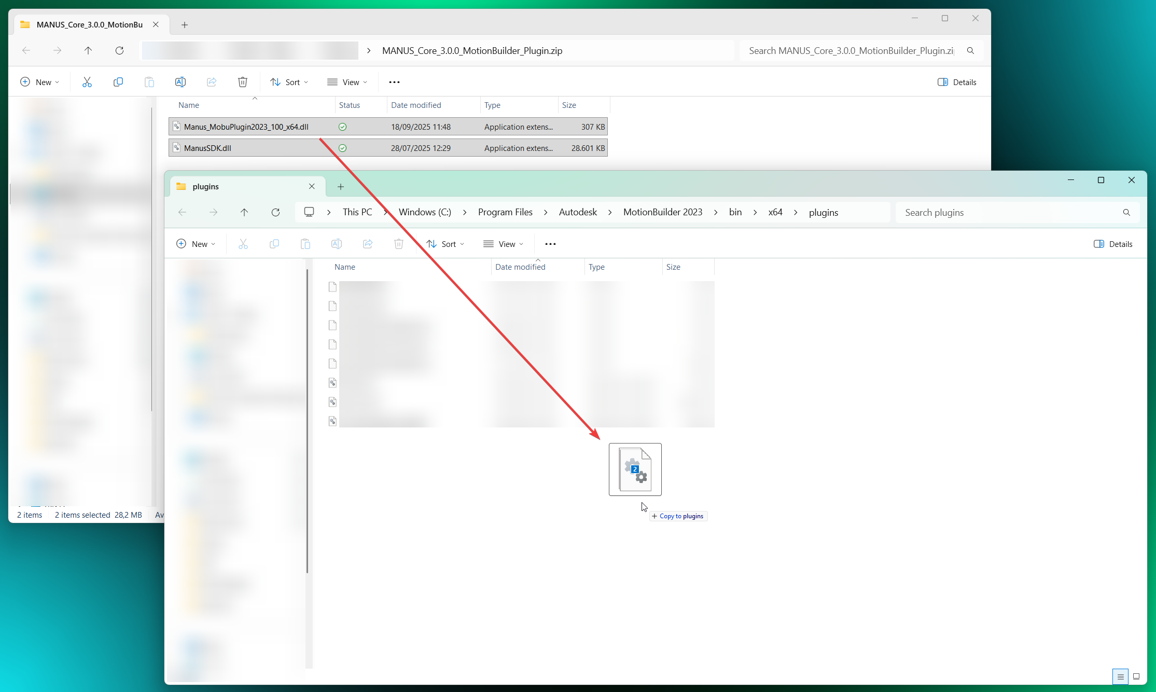Click the Cut icon in zip window toolbar
This screenshot has height=692, width=1156.
click(x=87, y=82)
